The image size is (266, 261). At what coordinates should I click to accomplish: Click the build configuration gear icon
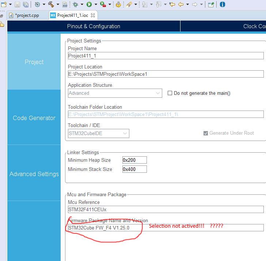(37, 4)
